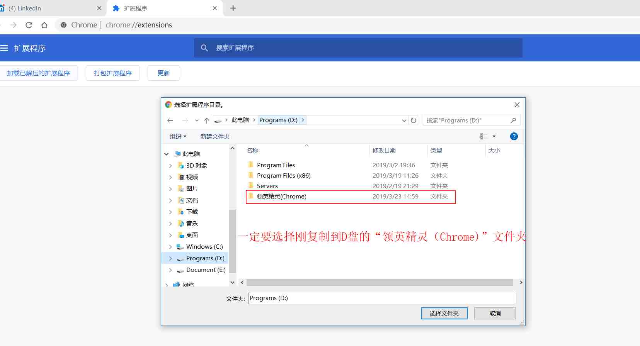Screen dimensions: 640x346
Task: Go back in the folder dialog
Action: click(x=170, y=120)
